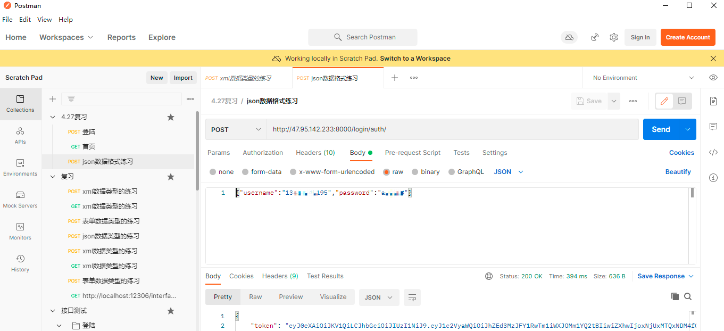Click the settings gear icon
This screenshot has width=724, height=331.
[x=614, y=37]
